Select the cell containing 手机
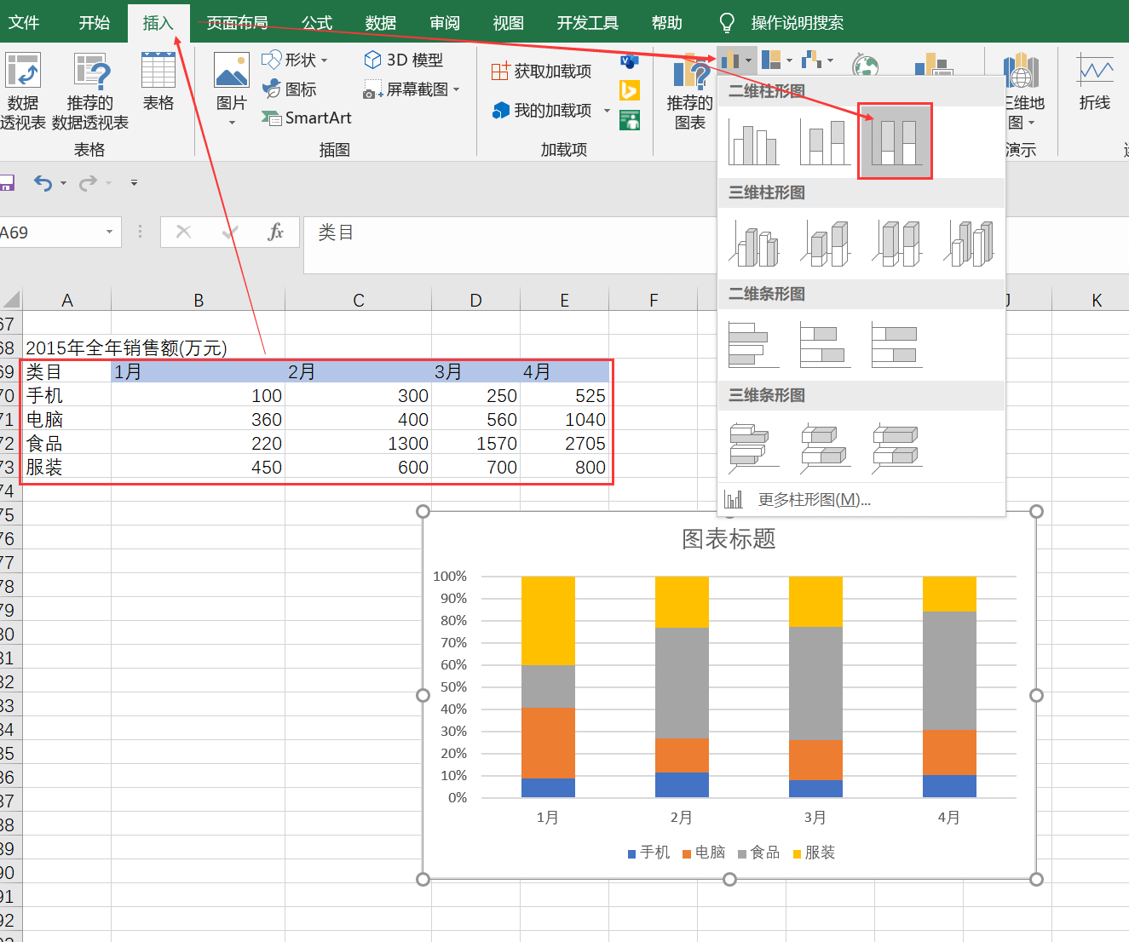Viewport: 1129px width, 942px height. click(x=66, y=395)
